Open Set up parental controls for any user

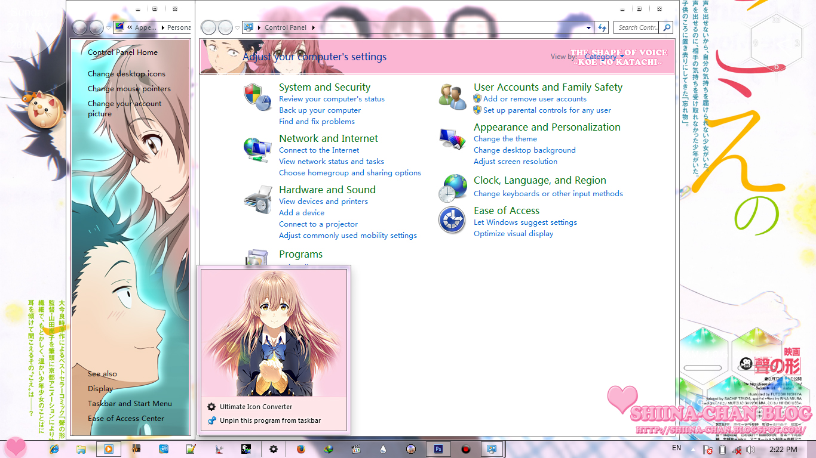click(547, 110)
